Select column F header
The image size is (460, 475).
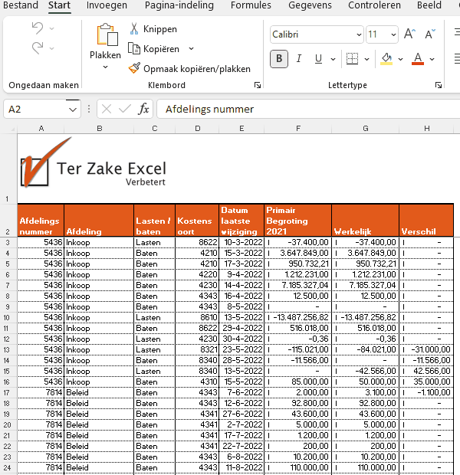(298, 129)
